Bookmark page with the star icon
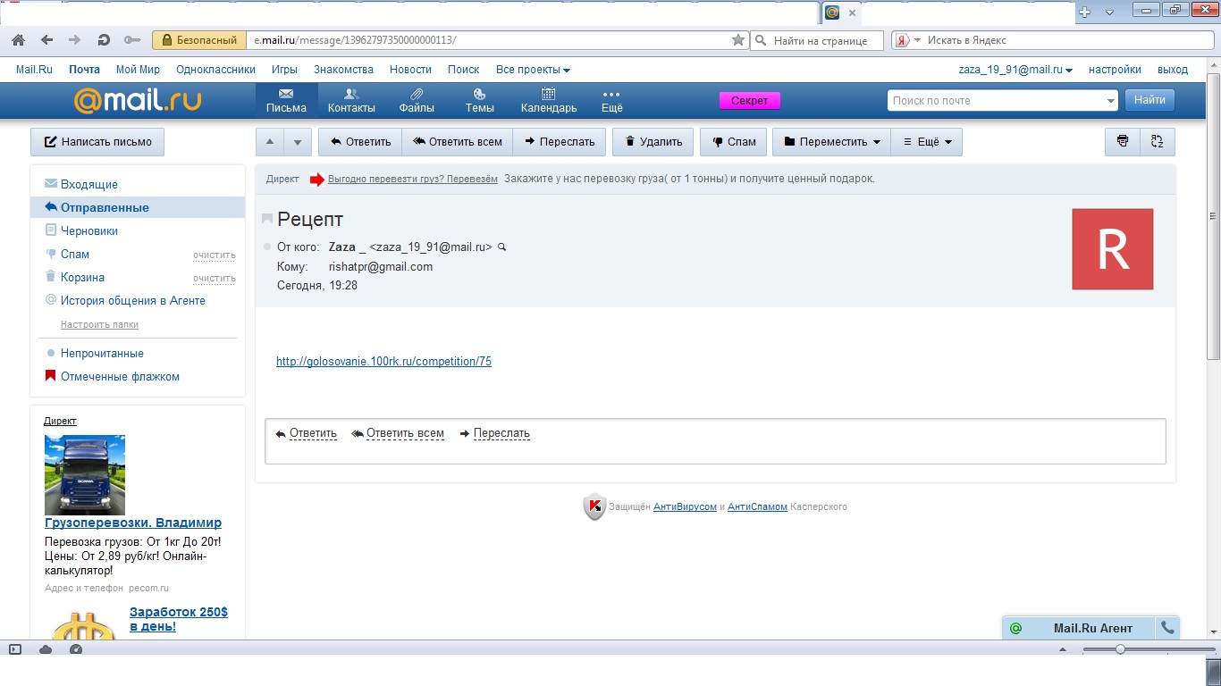Viewport: 1221px width, 686px height. [738, 40]
